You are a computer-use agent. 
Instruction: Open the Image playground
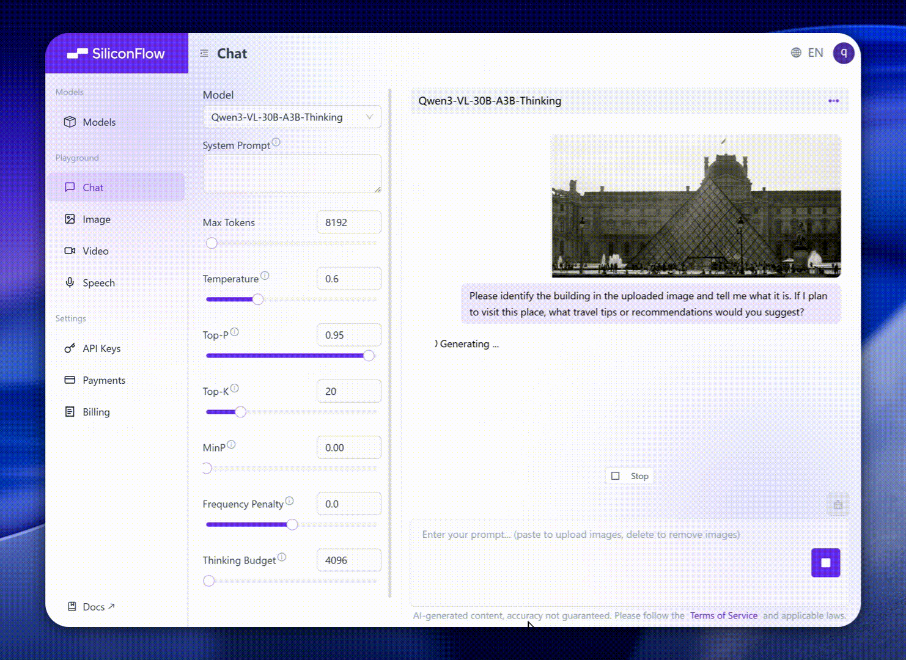click(x=116, y=219)
